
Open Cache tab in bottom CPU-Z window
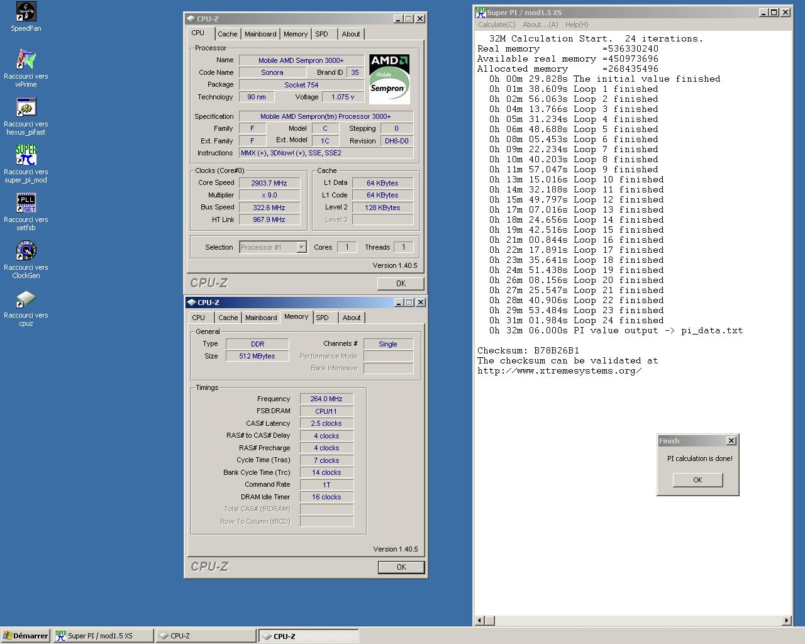point(228,318)
